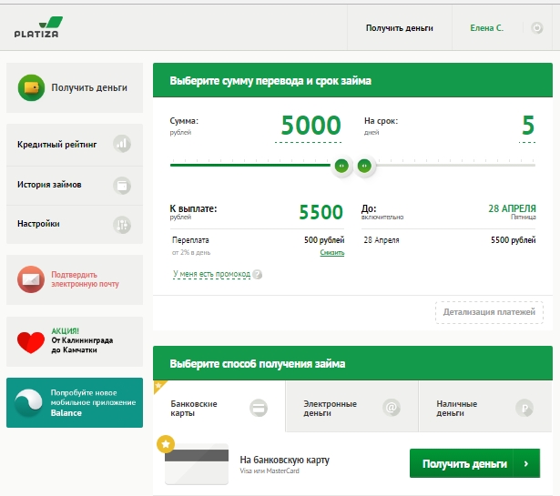Click the power logout icon
560x496 pixels.
point(536,28)
